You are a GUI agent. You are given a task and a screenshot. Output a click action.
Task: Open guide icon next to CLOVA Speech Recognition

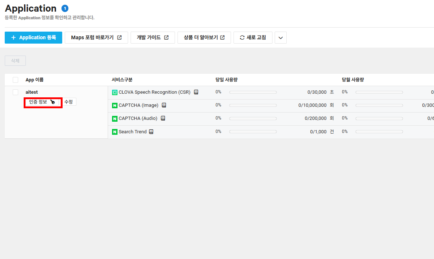(196, 92)
